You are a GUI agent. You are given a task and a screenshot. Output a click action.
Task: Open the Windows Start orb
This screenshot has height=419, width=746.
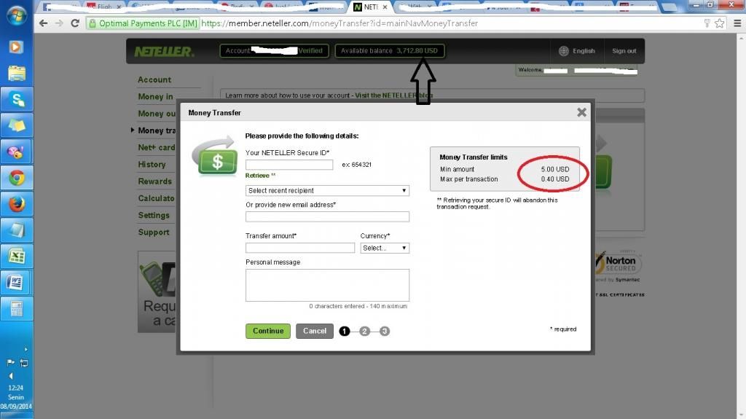click(x=17, y=16)
